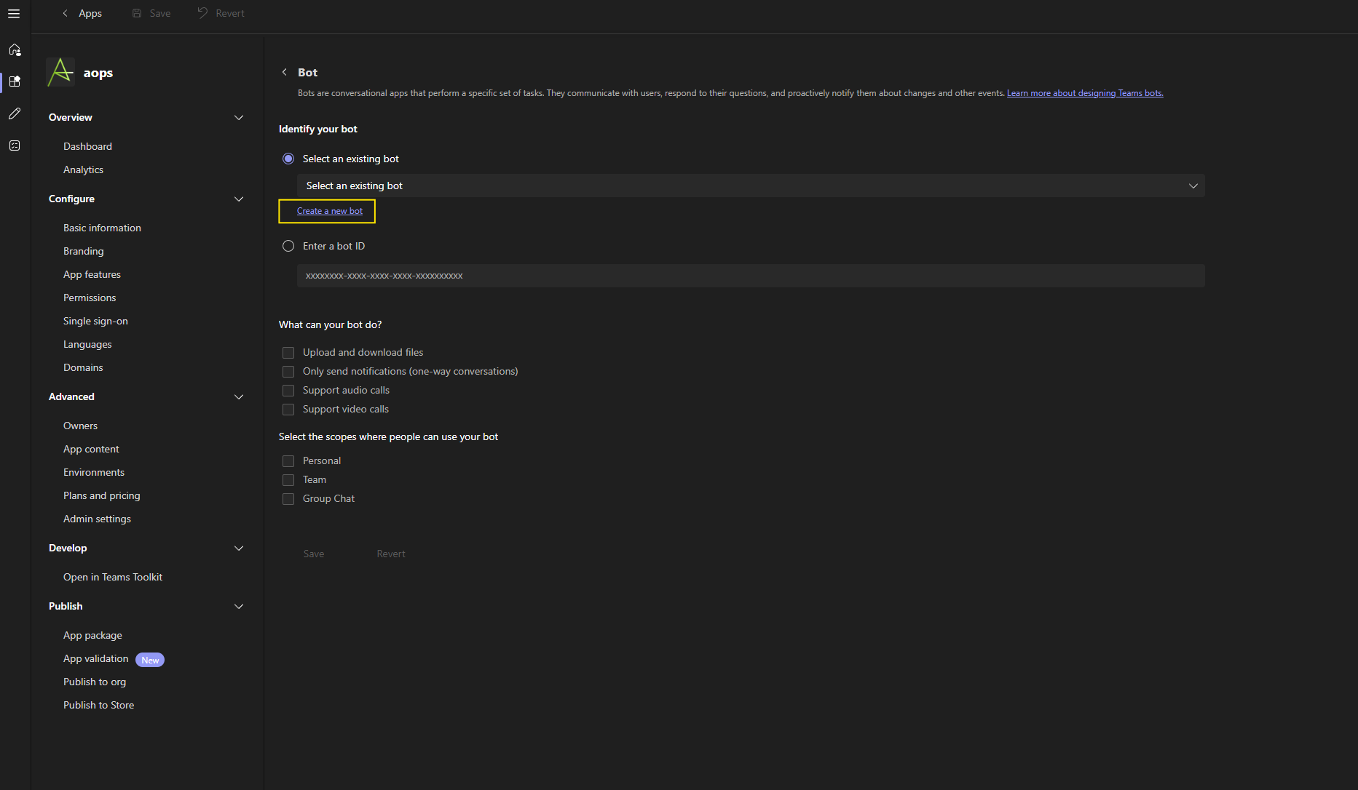Click the back arrow next to Apps
The width and height of the screenshot is (1358, 790).
pyautogui.click(x=66, y=13)
